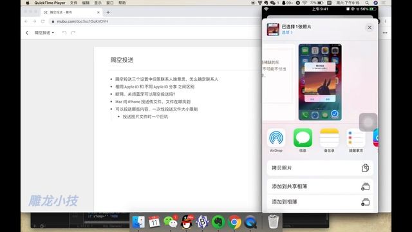Image resolution: width=412 pixels, height=232 pixels.
Task: Open the 帮助 menu
Action: [122, 3]
